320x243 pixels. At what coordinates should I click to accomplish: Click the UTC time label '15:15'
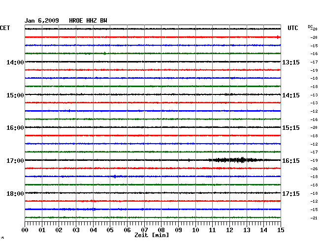click(291, 128)
